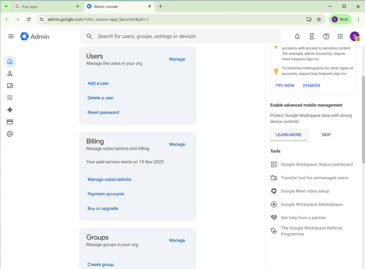Image resolution: width=365 pixels, height=269 pixels.
Task: Open the Home icon in admin sidebar
Action: pyautogui.click(x=10, y=61)
